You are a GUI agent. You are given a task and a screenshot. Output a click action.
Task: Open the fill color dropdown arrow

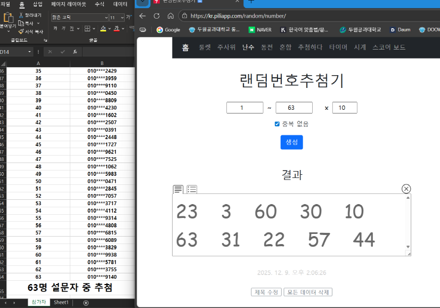point(109,29)
